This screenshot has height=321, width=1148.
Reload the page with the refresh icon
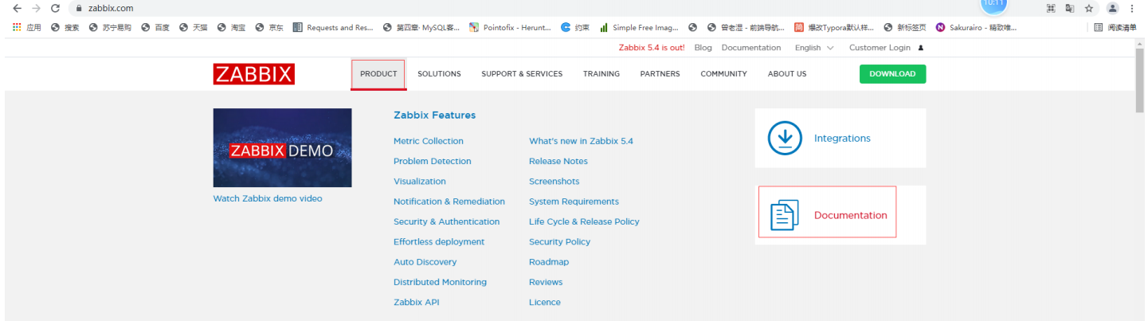coord(55,8)
